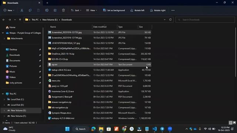Click the file list vertical scrollbar
The width and height of the screenshot is (237, 133).
(236, 52)
